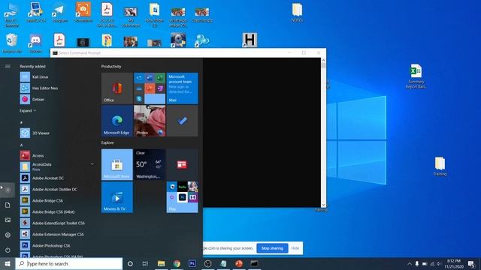Select the Excel Summary Report file on desktop
The image size is (481, 270).
(416, 76)
